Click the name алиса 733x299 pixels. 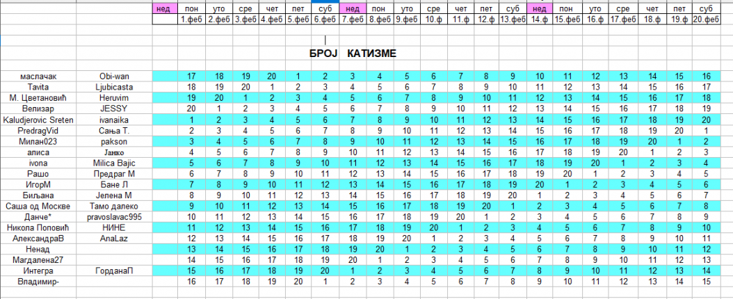pyautogui.click(x=38, y=152)
